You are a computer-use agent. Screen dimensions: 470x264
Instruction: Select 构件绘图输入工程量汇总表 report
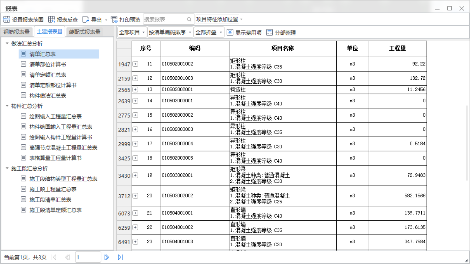coord(61,127)
